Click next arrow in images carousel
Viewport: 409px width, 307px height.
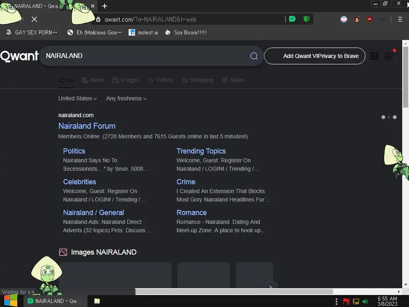(x=271, y=286)
